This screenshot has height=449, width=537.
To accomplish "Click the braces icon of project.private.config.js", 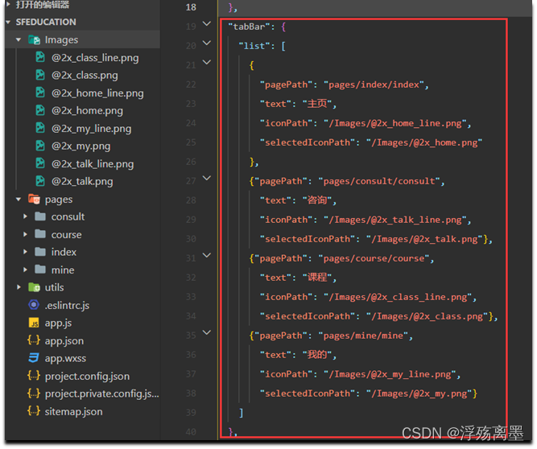I will [x=34, y=393].
